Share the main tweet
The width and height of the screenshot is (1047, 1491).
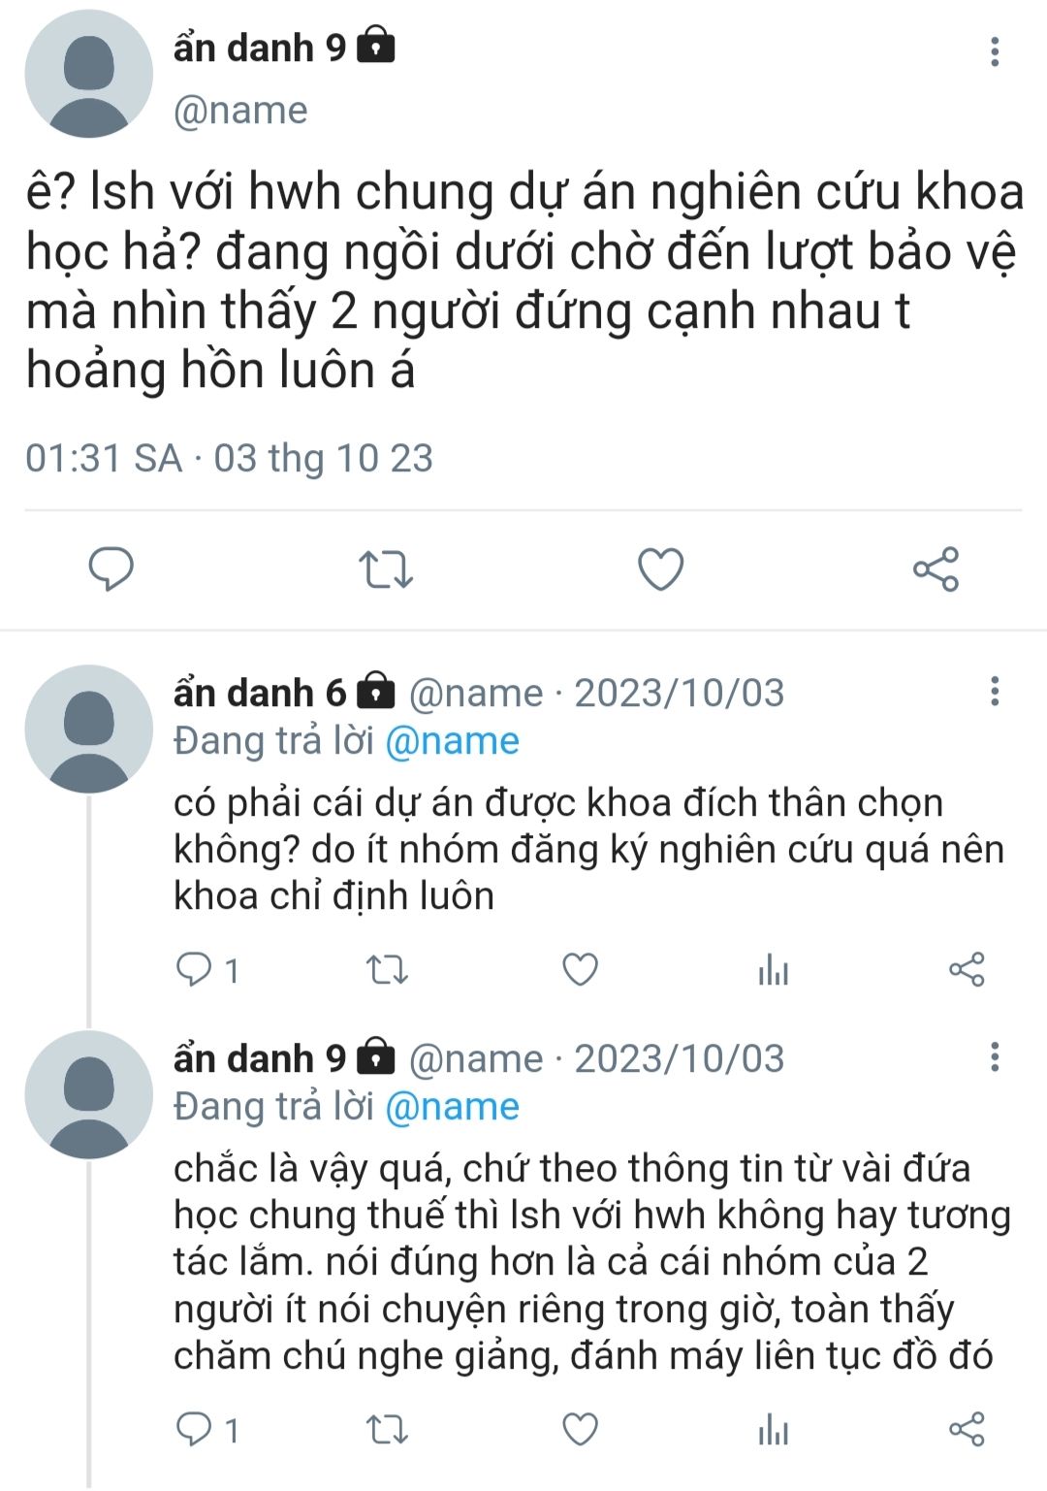click(x=936, y=568)
